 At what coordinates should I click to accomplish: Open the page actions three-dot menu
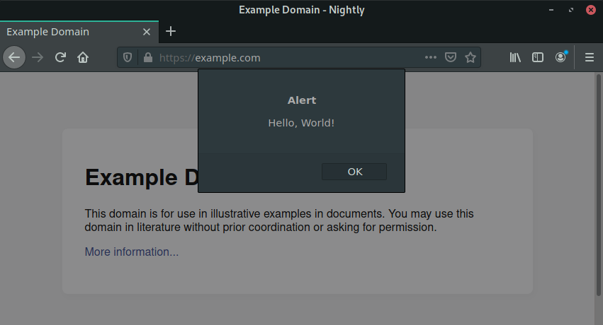(x=431, y=58)
